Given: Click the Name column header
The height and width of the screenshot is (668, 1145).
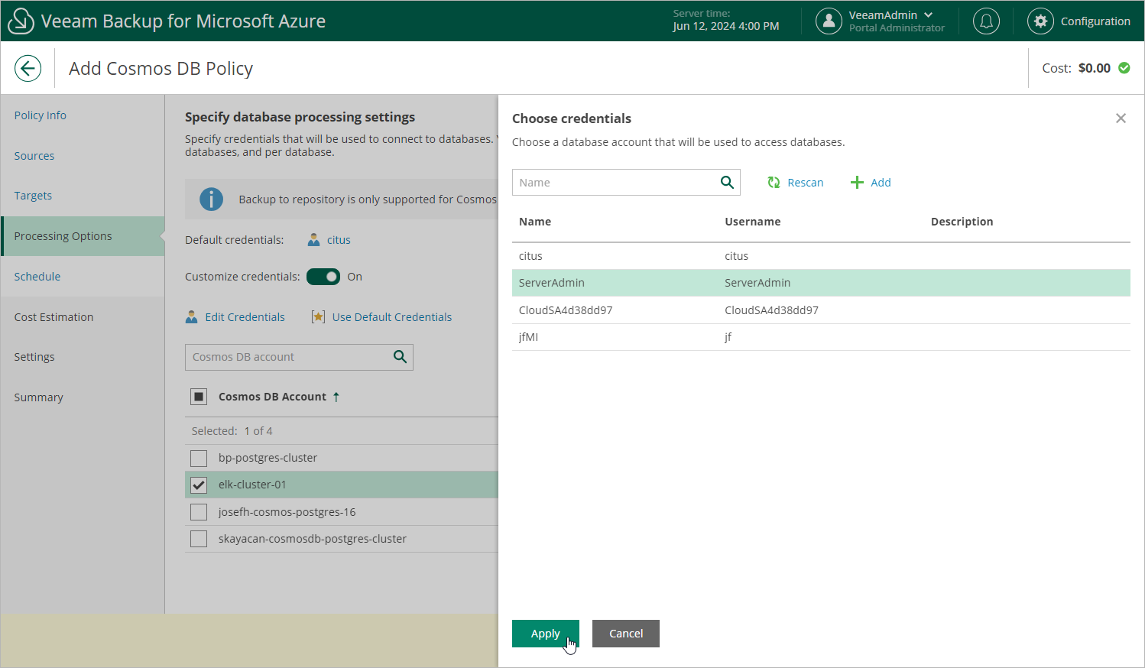Looking at the screenshot, I should [x=535, y=222].
